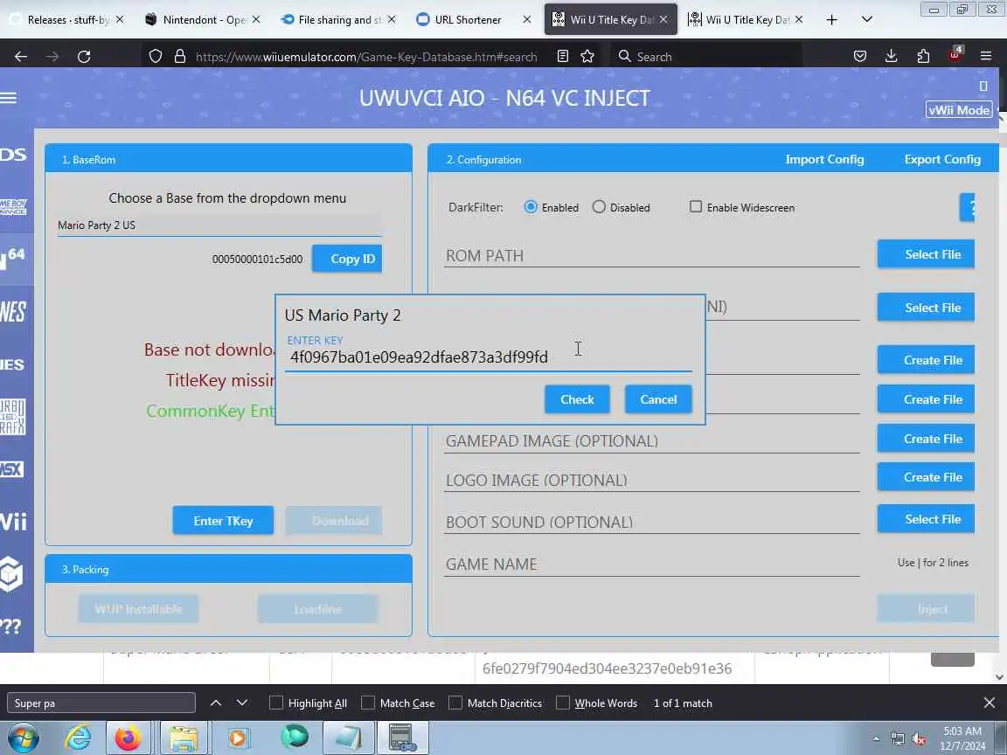Open the ??? help sidebar entry
Screen dimensions: 1007x755
10,626
